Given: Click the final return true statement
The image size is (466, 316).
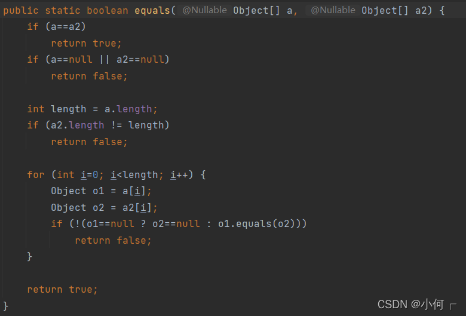Looking at the screenshot, I should pos(62,289).
